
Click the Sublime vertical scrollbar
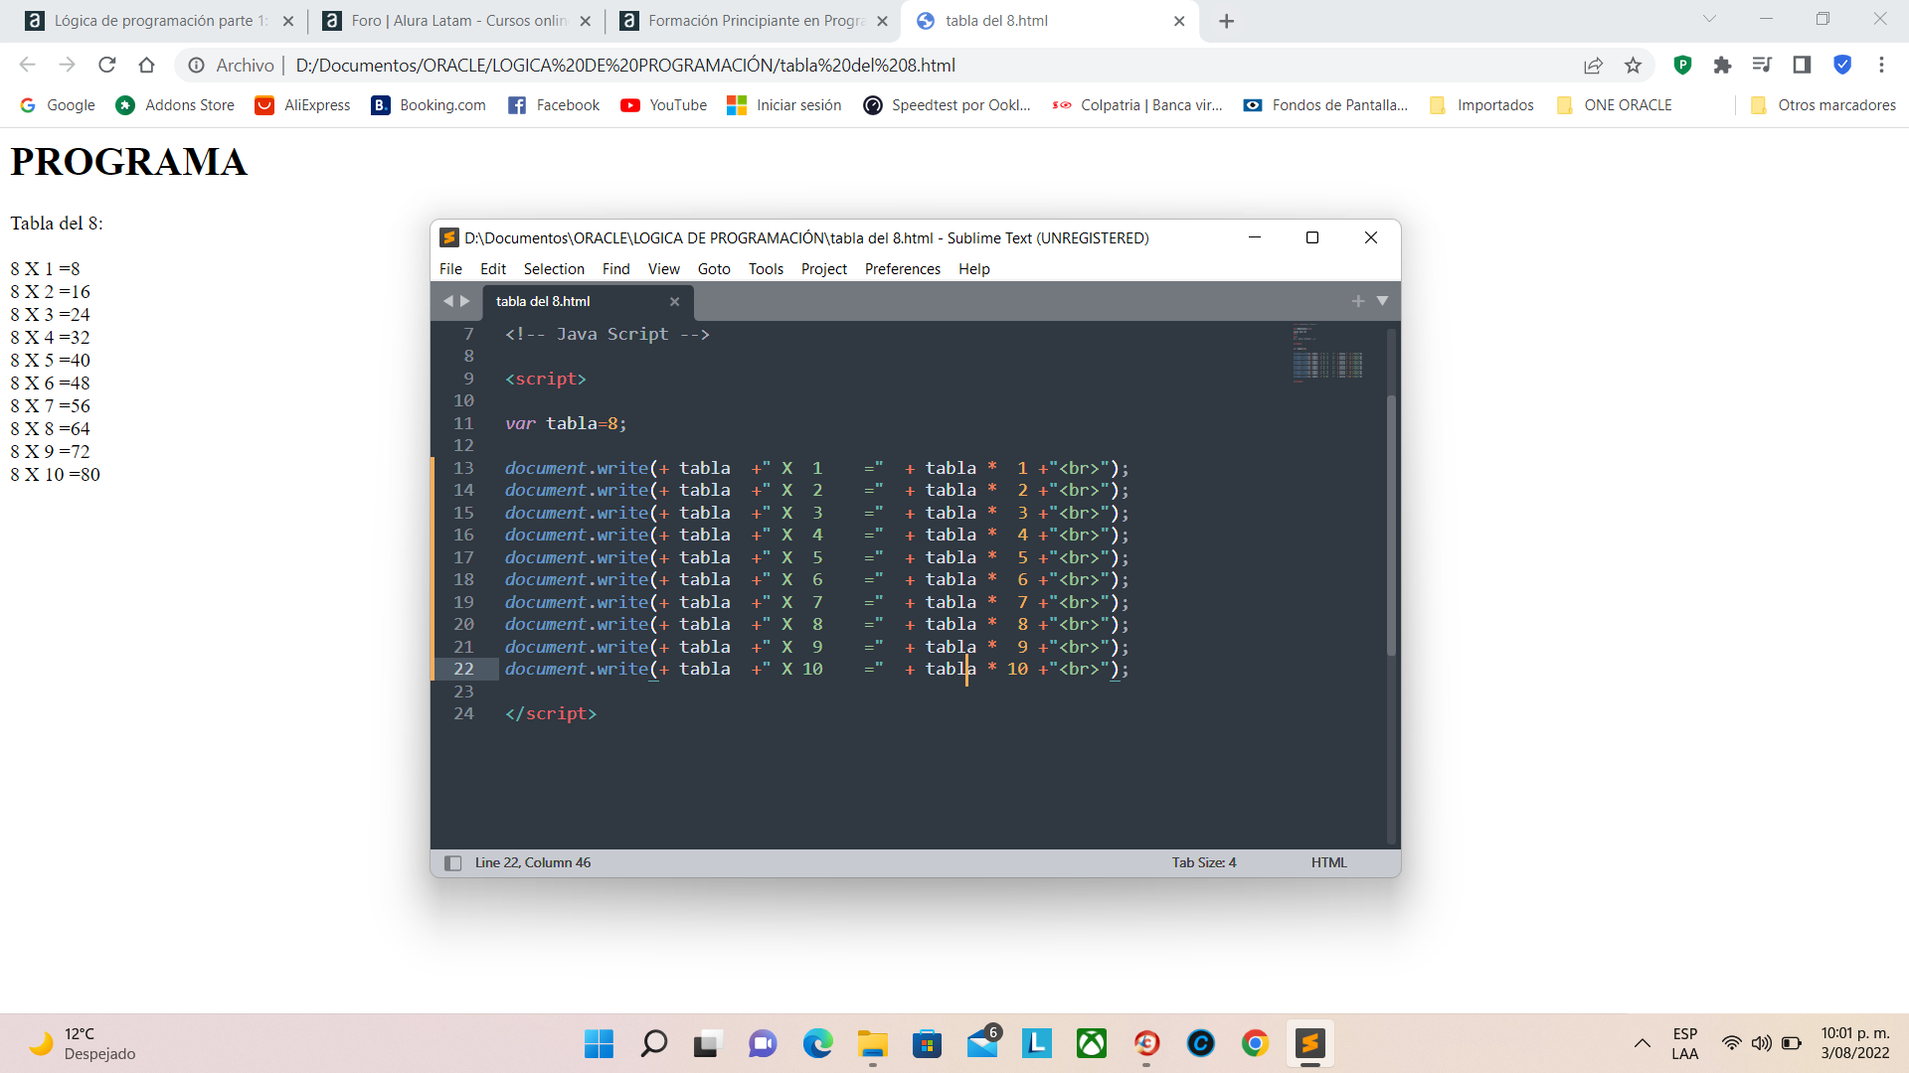(x=1391, y=525)
